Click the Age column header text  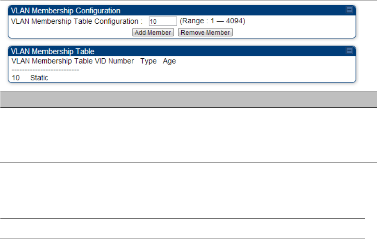pos(169,61)
